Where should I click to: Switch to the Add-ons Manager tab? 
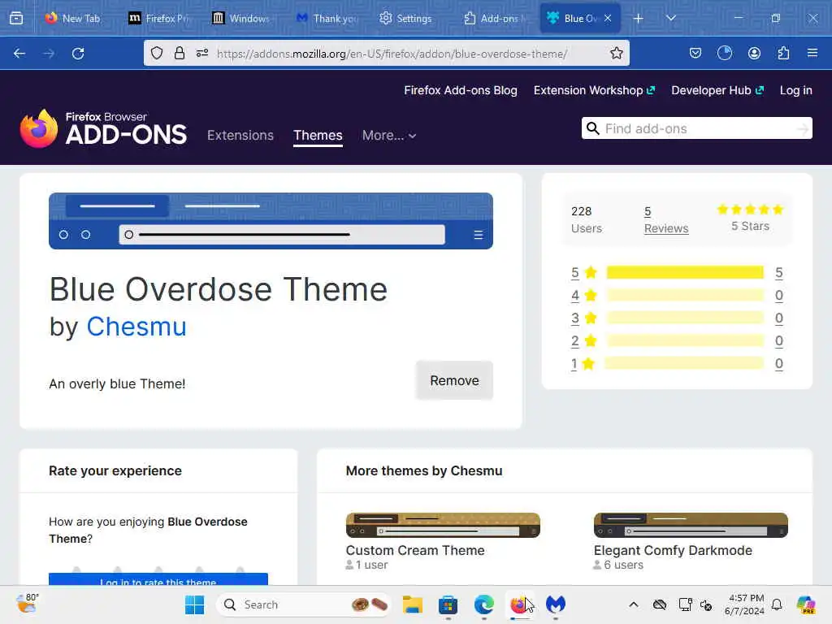click(493, 18)
